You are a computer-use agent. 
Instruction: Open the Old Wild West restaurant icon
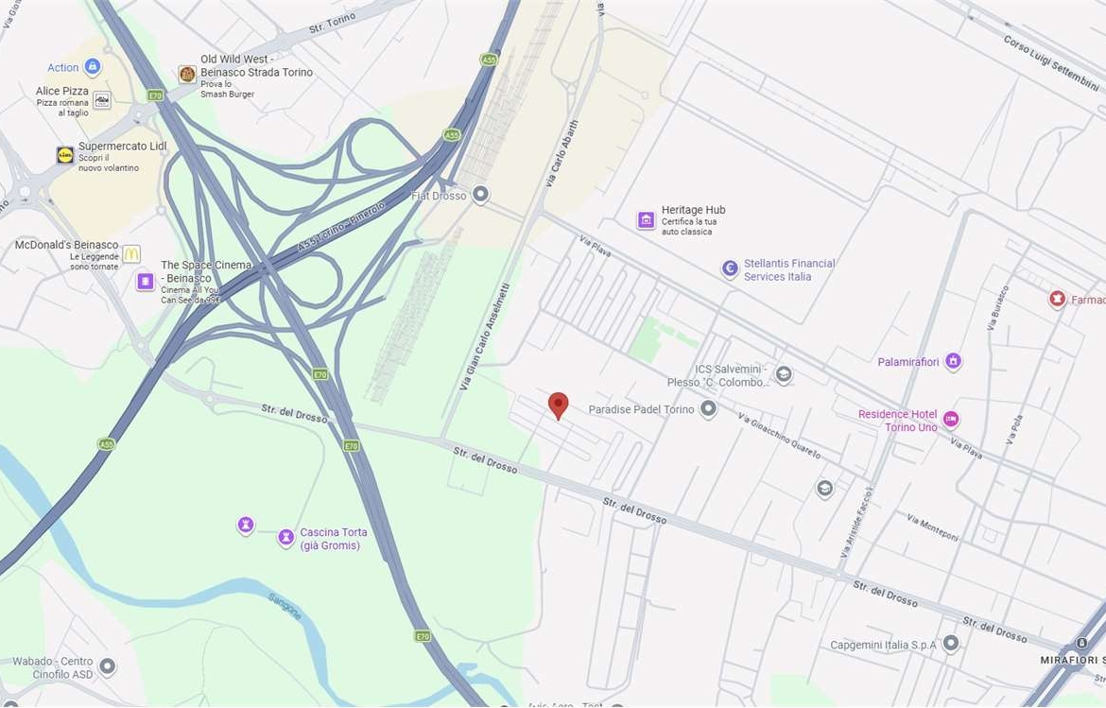click(x=187, y=74)
